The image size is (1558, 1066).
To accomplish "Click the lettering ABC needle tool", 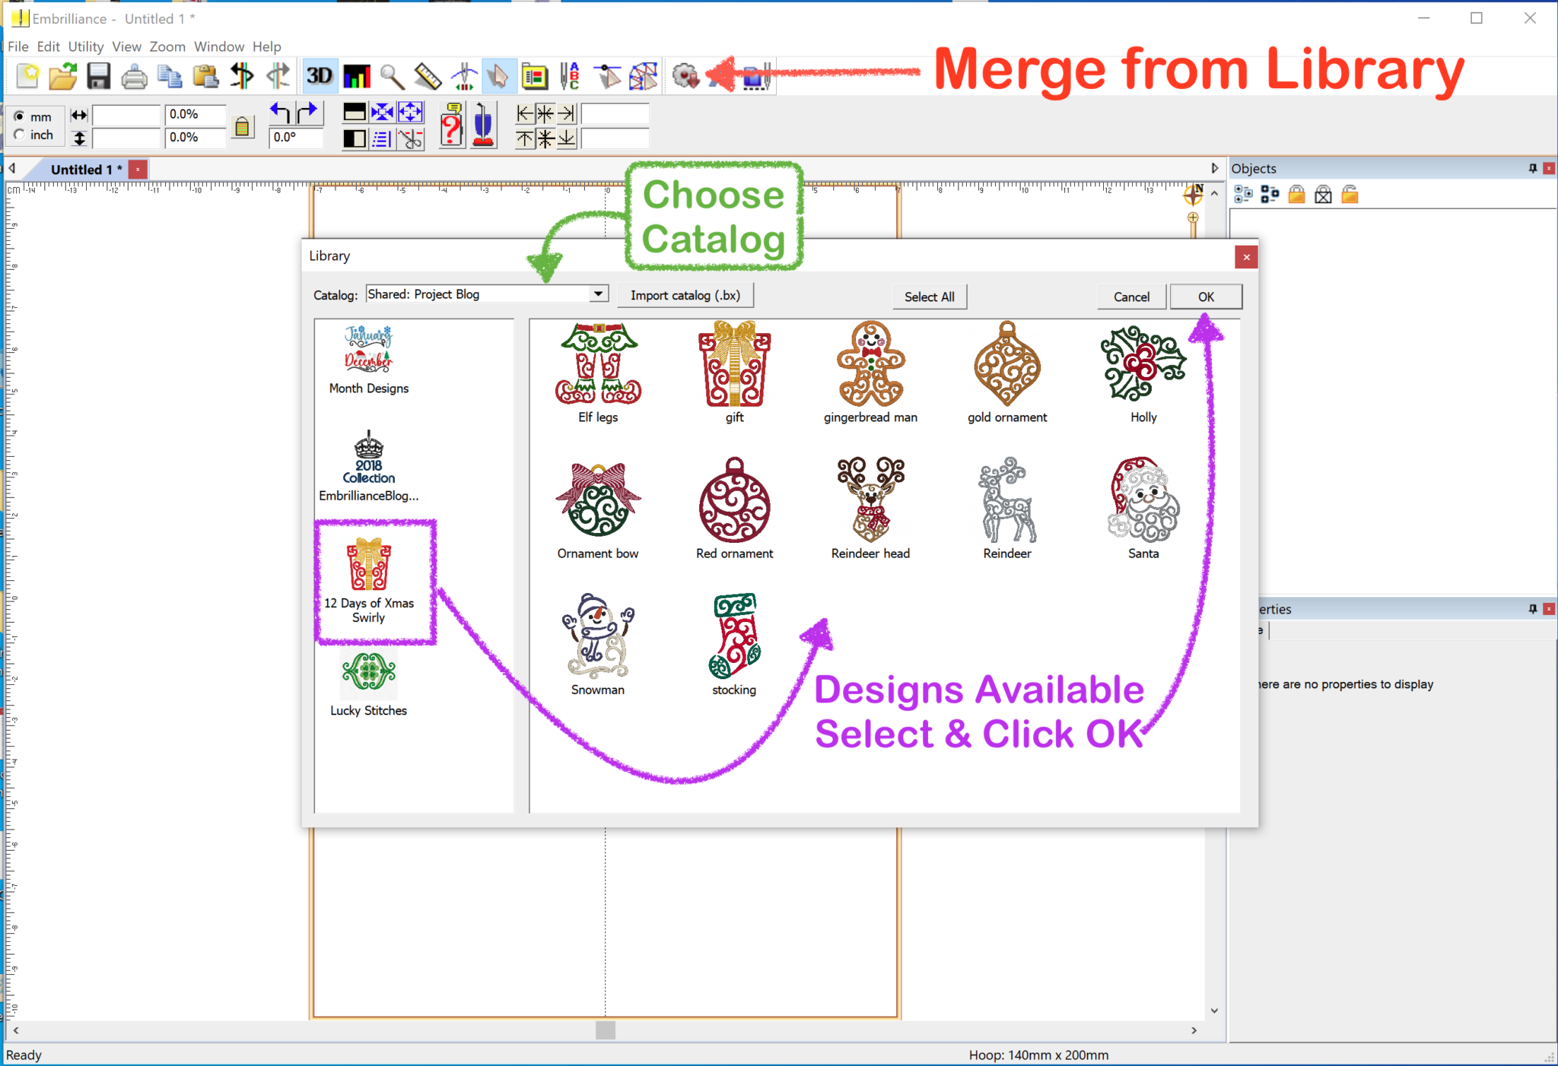I will click(570, 76).
